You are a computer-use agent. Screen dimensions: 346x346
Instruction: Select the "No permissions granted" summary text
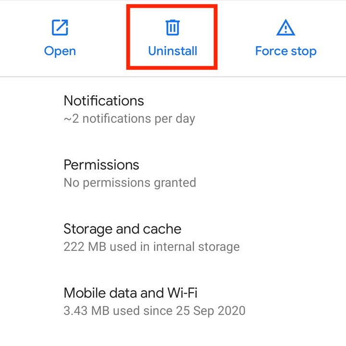click(130, 183)
